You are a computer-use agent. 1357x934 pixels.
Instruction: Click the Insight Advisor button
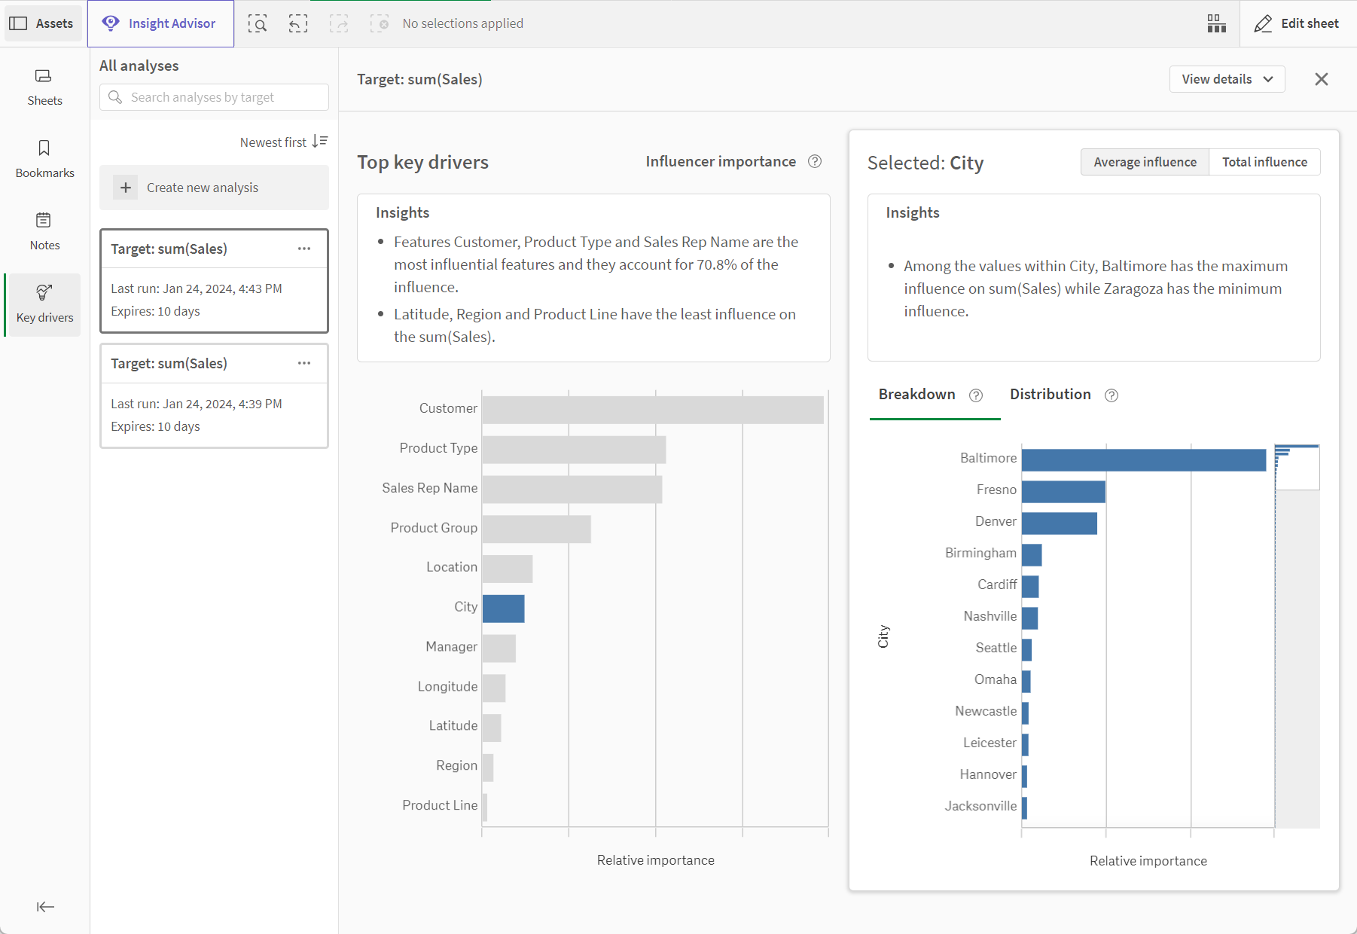click(160, 23)
